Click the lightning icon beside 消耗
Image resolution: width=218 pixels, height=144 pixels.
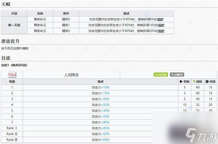point(194,81)
